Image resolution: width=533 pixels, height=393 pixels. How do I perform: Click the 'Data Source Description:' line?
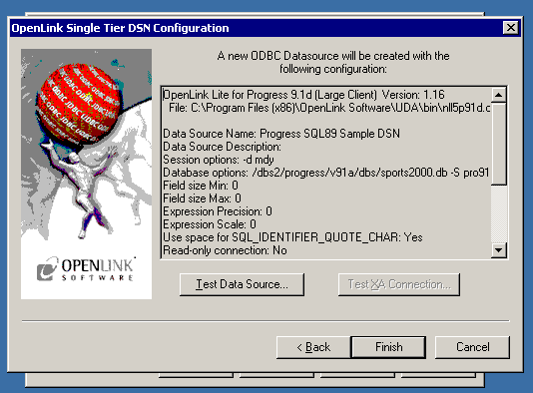(222, 147)
